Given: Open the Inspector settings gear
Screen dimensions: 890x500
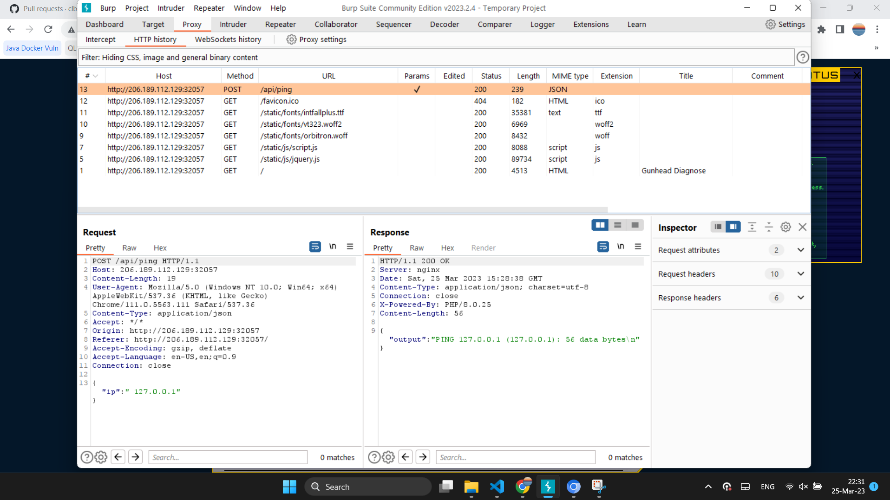Looking at the screenshot, I should pos(785,227).
